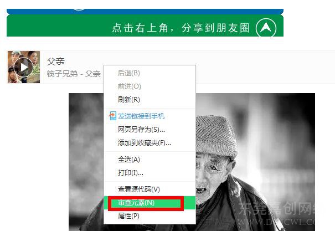Click the phone icon beside 发送链接到手机
The height and width of the screenshot is (231, 335).
[x=112, y=116]
